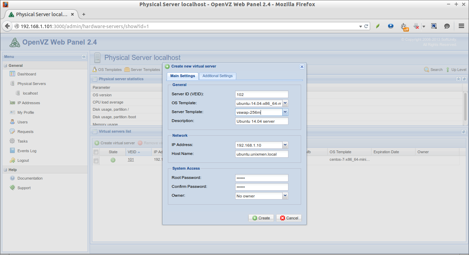Click the Create button in dialog
This screenshot has height=255, width=469.
click(x=261, y=218)
